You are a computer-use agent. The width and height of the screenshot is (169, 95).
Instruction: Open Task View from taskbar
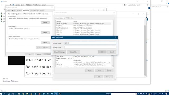pyautogui.click(x=13, y=94)
